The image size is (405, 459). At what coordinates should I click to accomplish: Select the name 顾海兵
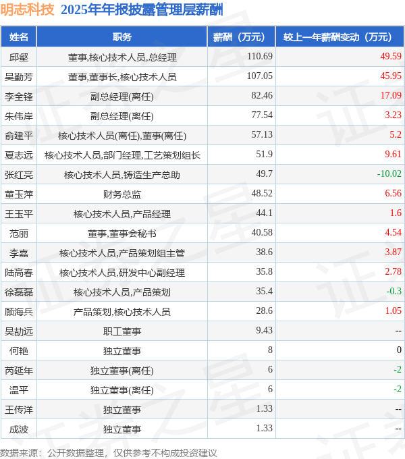coord(19,312)
